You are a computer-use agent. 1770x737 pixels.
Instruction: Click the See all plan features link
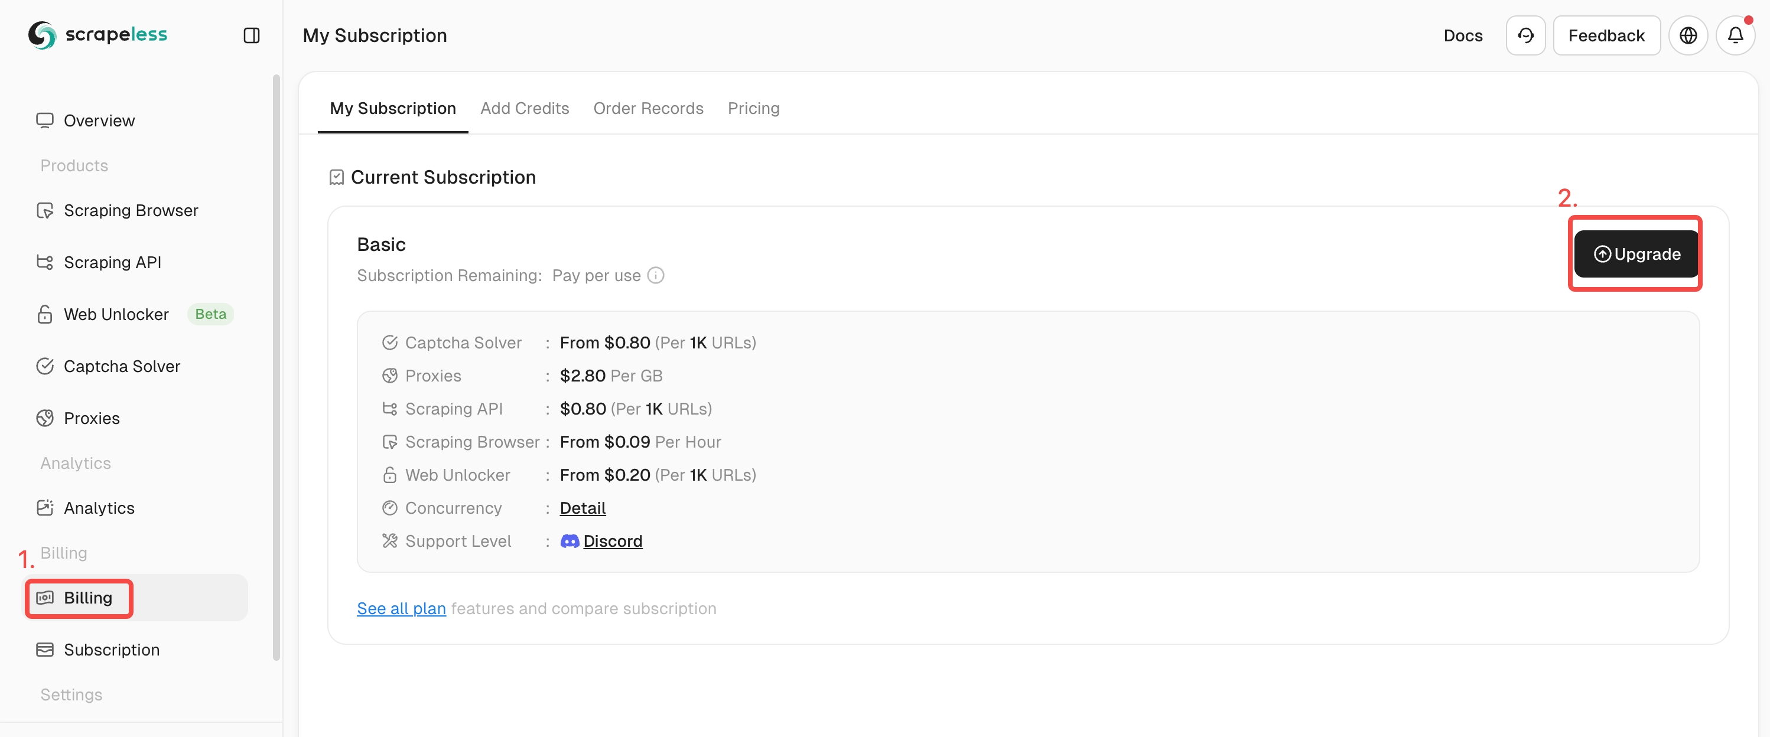pyautogui.click(x=401, y=608)
